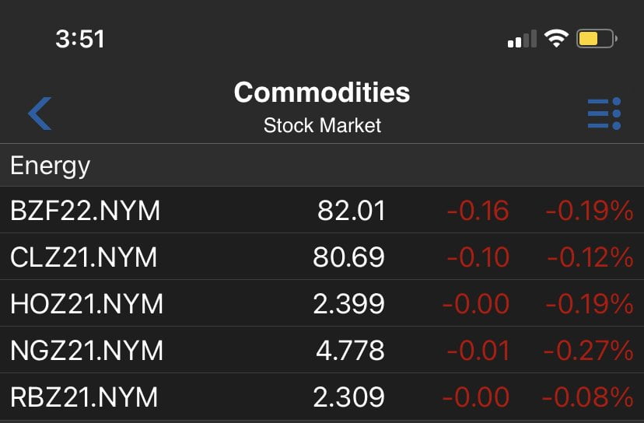Image resolution: width=644 pixels, height=423 pixels.
Task: Tap the 3:51 clock in status bar
Action: coord(80,39)
